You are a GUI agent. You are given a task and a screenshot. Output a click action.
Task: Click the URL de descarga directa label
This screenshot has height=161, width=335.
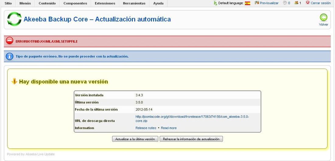(x=95, y=121)
